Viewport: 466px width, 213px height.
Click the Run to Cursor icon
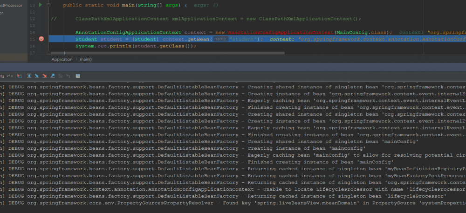pyautogui.click(x=68, y=76)
